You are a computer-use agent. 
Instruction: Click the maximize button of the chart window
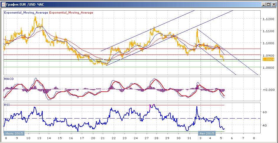click(268, 4)
